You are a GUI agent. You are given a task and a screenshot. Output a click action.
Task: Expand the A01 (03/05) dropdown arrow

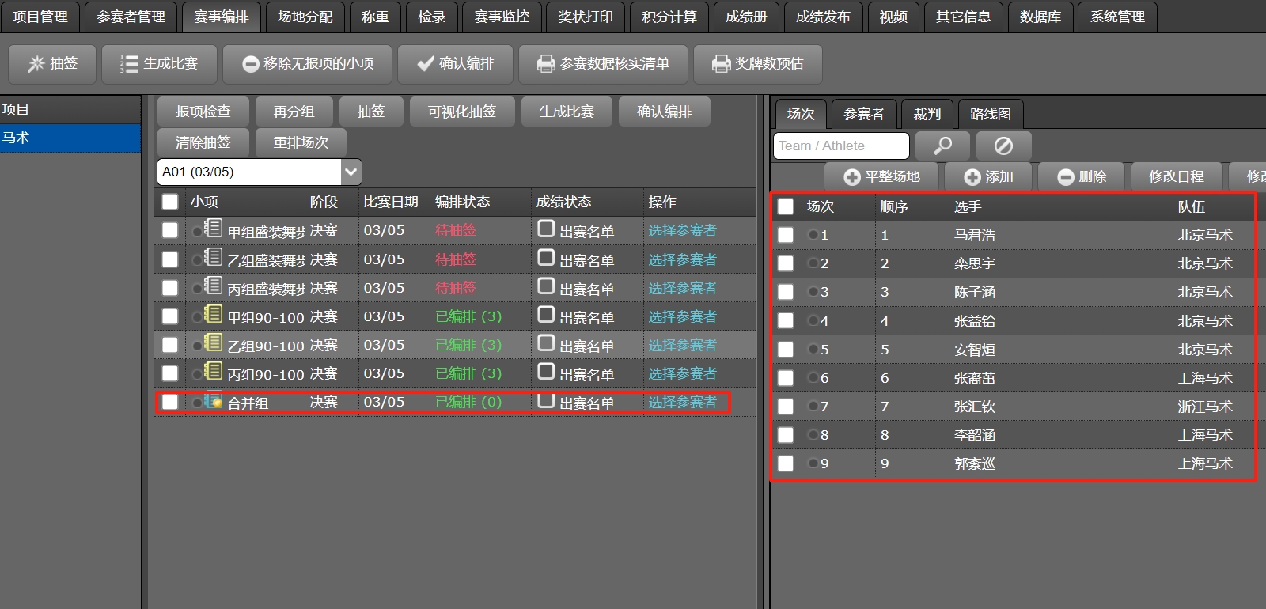click(x=351, y=172)
